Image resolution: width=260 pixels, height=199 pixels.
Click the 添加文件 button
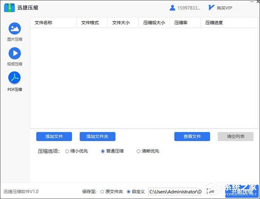tap(54, 137)
